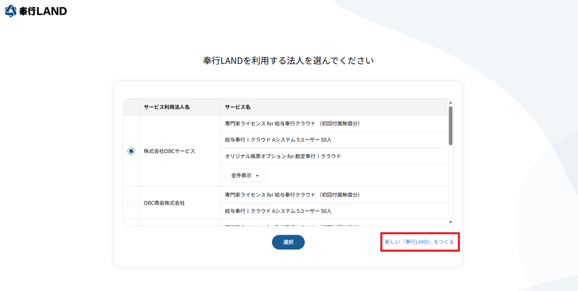578x291 pixels.
Task: Click 専門家ライセンス row under 株式会社OBCサービス
Action: pyautogui.click(x=334, y=124)
